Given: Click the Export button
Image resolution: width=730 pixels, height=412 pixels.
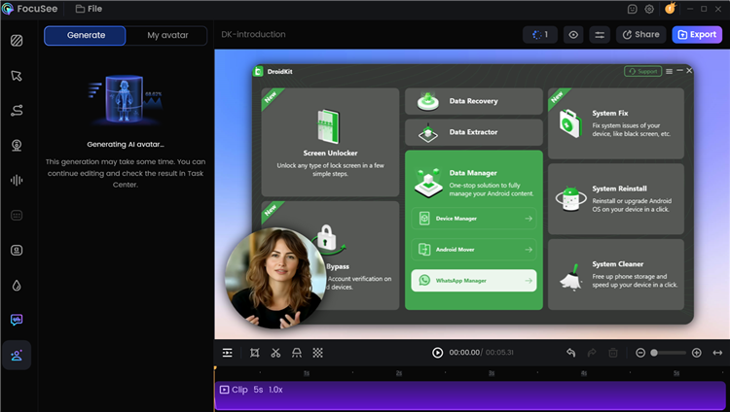Looking at the screenshot, I should [x=697, y=35].
